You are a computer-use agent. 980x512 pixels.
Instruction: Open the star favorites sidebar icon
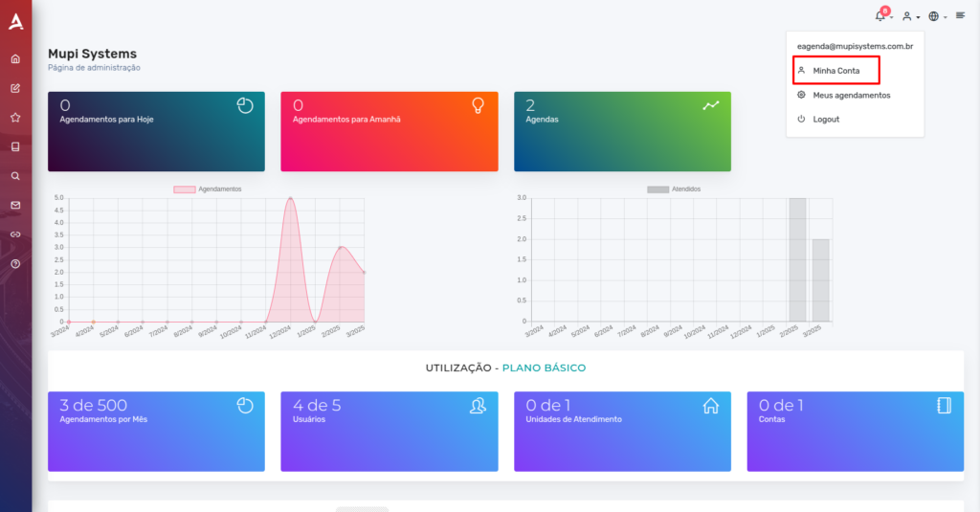click(15, 118)
